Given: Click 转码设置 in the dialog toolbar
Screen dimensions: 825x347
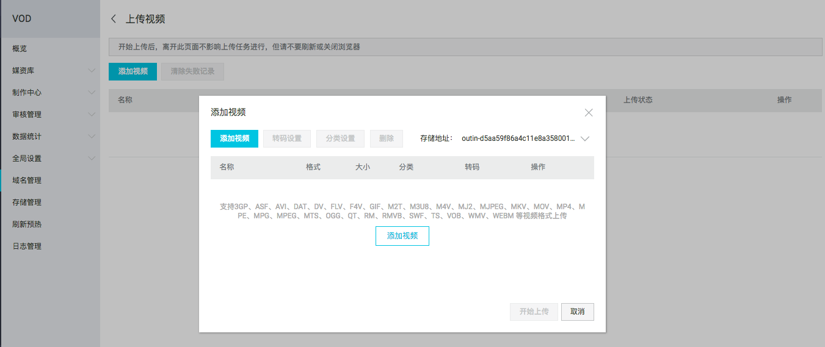Looking at the screenshot, I should click(x=287, y=138).
